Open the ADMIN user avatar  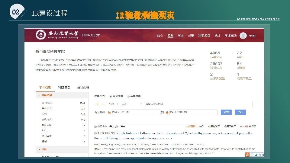coord(243,36)
